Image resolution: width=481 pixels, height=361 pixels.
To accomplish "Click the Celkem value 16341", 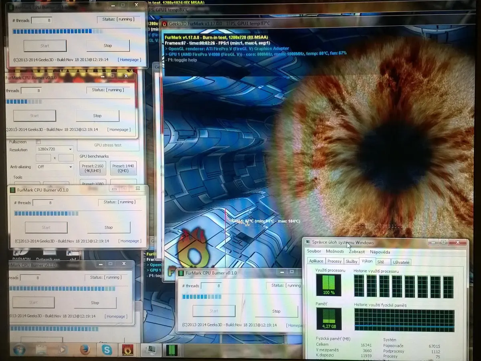I will 366,345.
